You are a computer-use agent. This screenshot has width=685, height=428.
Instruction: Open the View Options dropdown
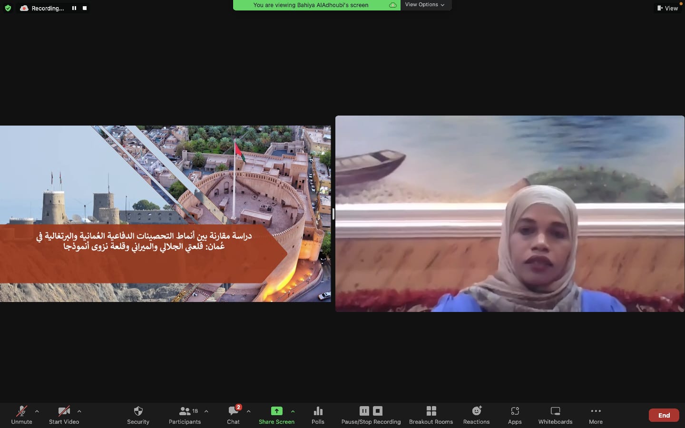[x=425, y=5]
